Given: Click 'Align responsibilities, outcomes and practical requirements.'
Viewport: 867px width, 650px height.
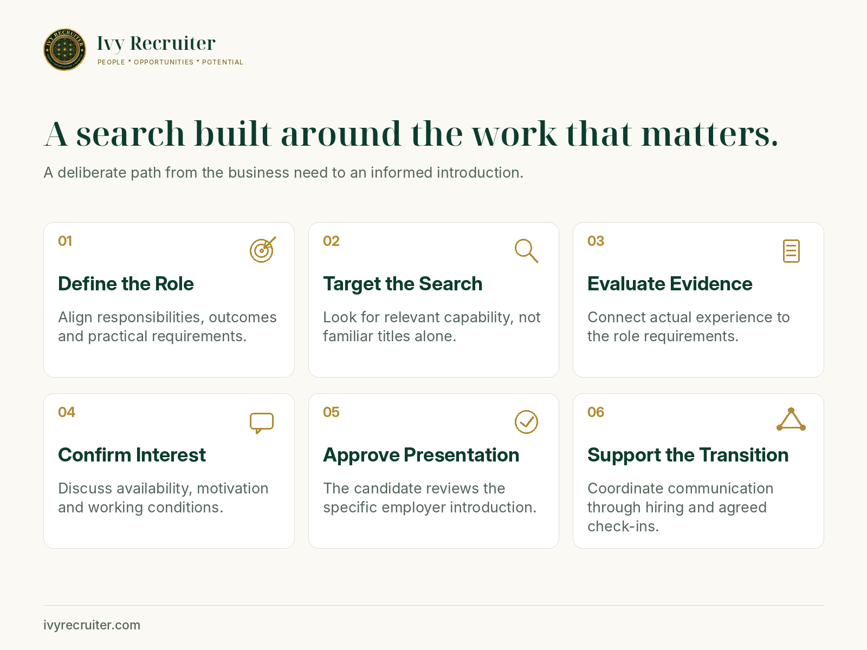Looking at the screenshot, I should point(167,327).
